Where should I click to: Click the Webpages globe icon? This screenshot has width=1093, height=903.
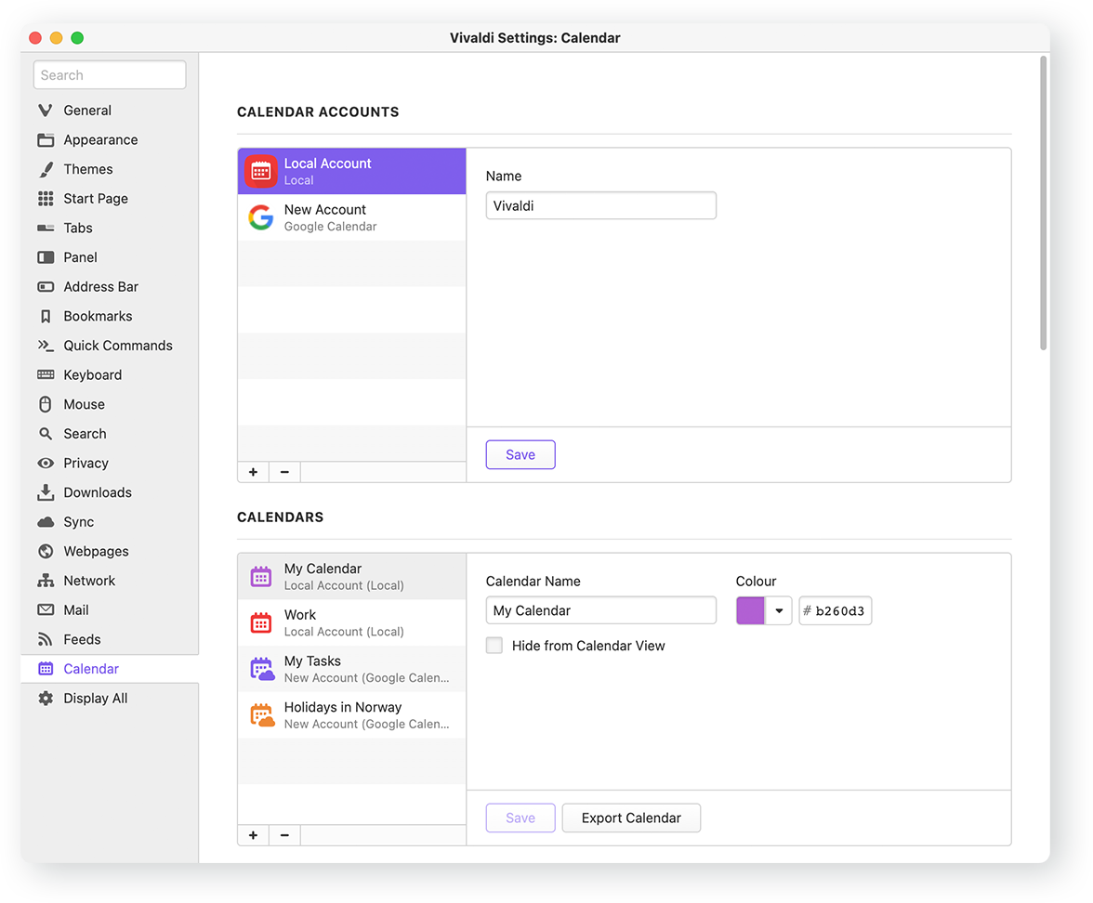click(46, 551)
